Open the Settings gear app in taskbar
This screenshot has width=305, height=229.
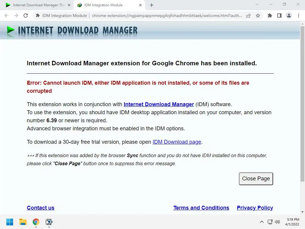(x=49, y=222)
